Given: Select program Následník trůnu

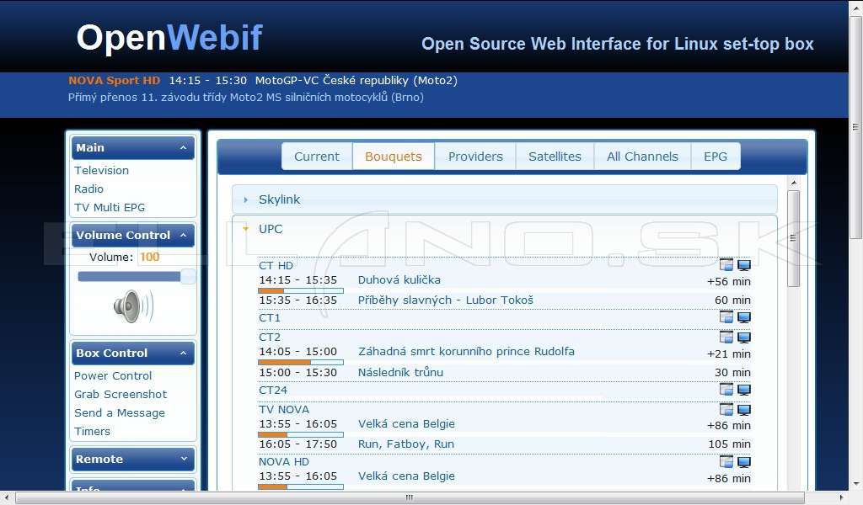Looking at the screenshot, I should [x=400, y=372].
